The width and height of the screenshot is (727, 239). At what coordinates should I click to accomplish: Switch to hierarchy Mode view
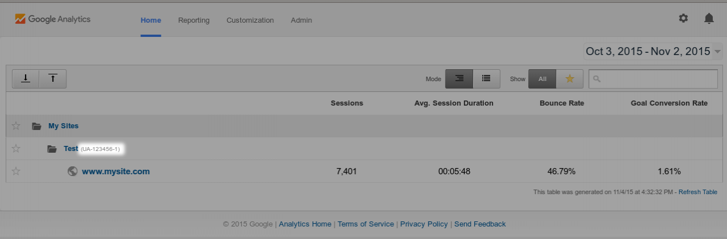pos(459,79)
